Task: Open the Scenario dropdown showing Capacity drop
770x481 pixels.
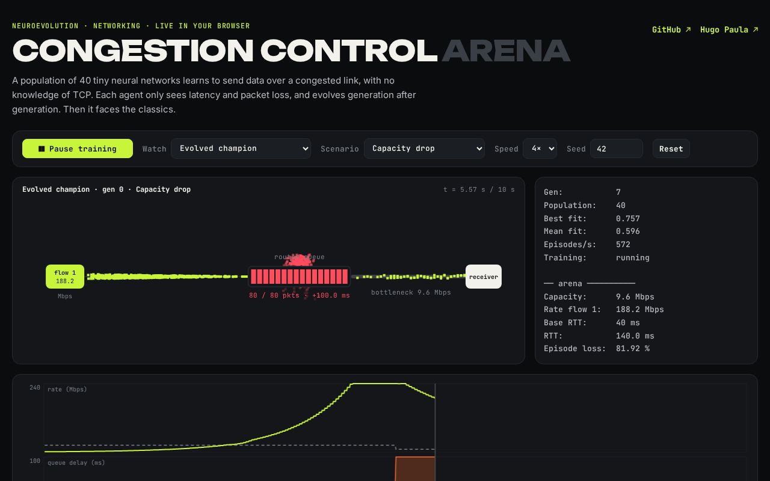Action: click(x=424, y=149)
